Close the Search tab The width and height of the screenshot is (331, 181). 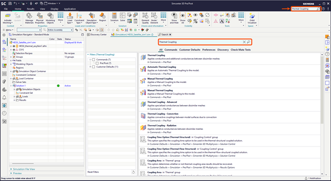point(170,35)
